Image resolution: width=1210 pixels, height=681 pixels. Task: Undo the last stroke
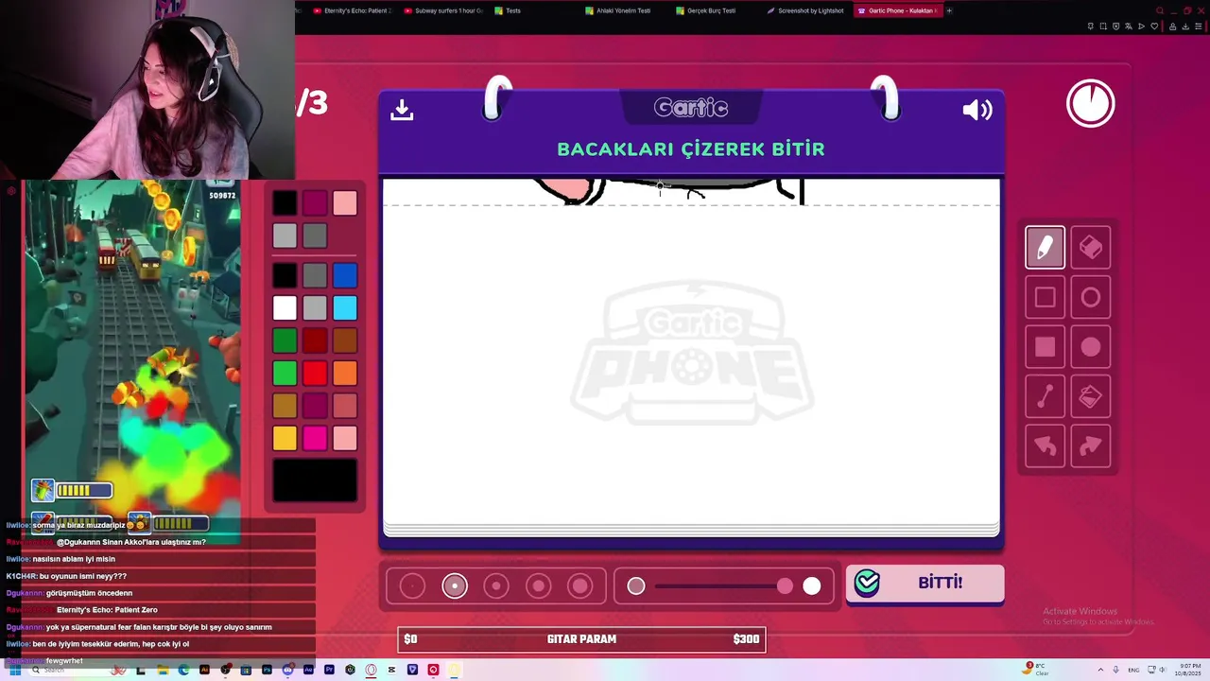click(1045, 445)
